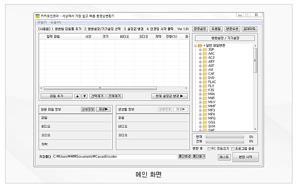Expand the AC3 format node
This screenshot has height=187, width=296.
pos(200,58)
